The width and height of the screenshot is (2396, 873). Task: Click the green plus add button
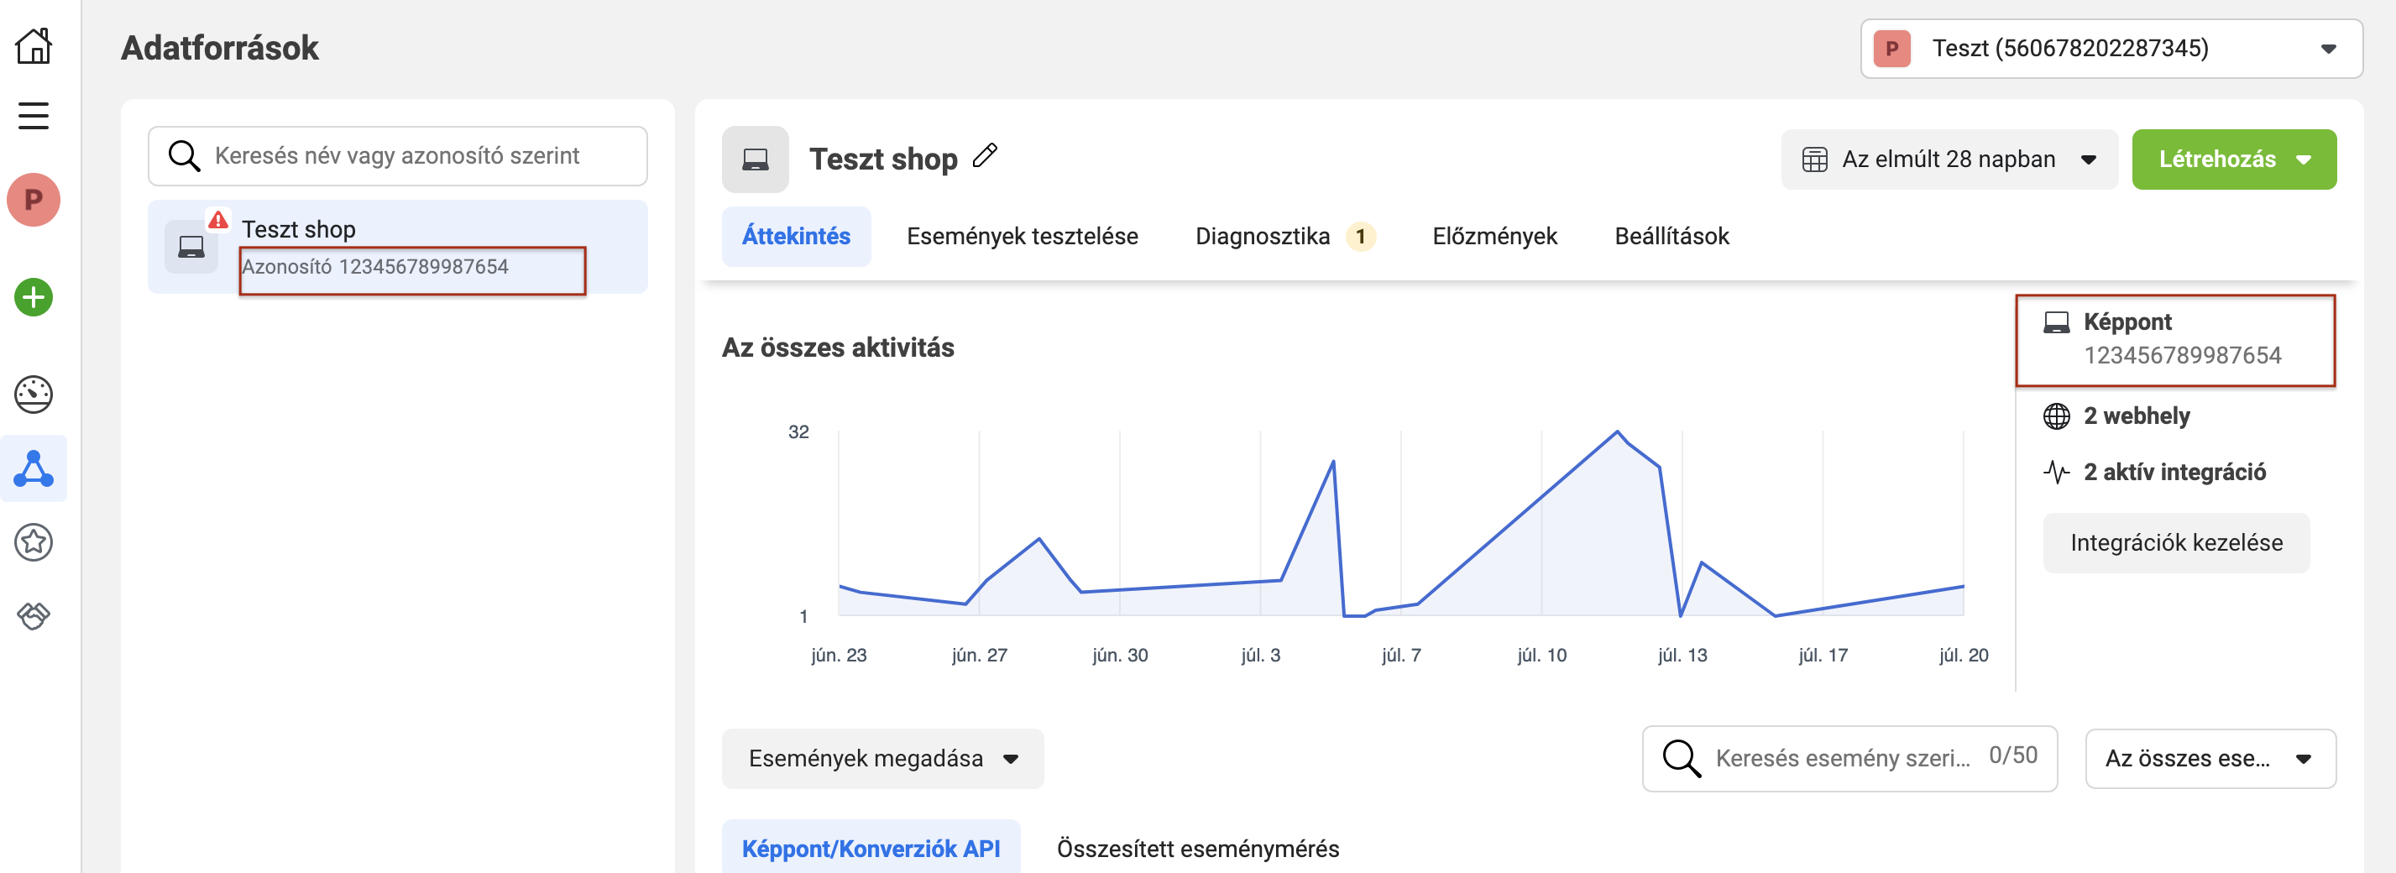[34, 297]
